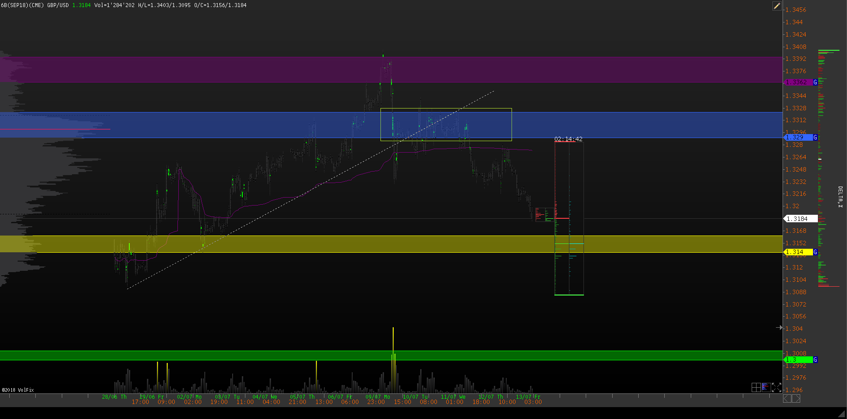Image resolution: width=847 pixels, height=419 pixels.
Task: Click the G badge on the 1.329 level
Action: [815, 138]
